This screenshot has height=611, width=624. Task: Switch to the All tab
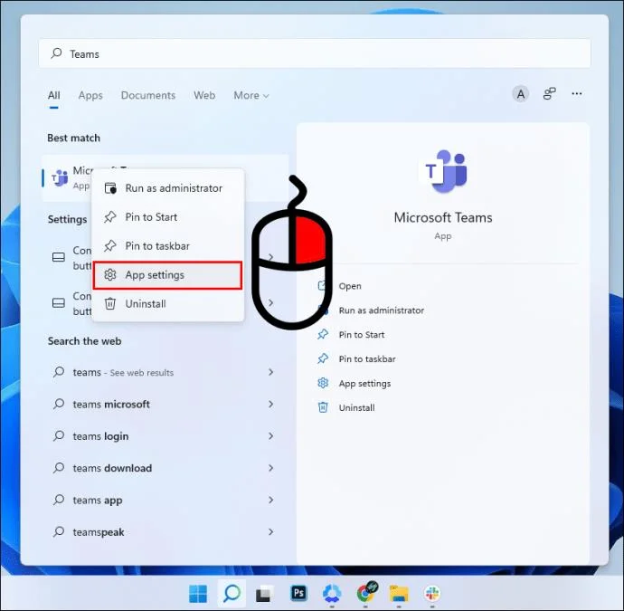(53, 95)
